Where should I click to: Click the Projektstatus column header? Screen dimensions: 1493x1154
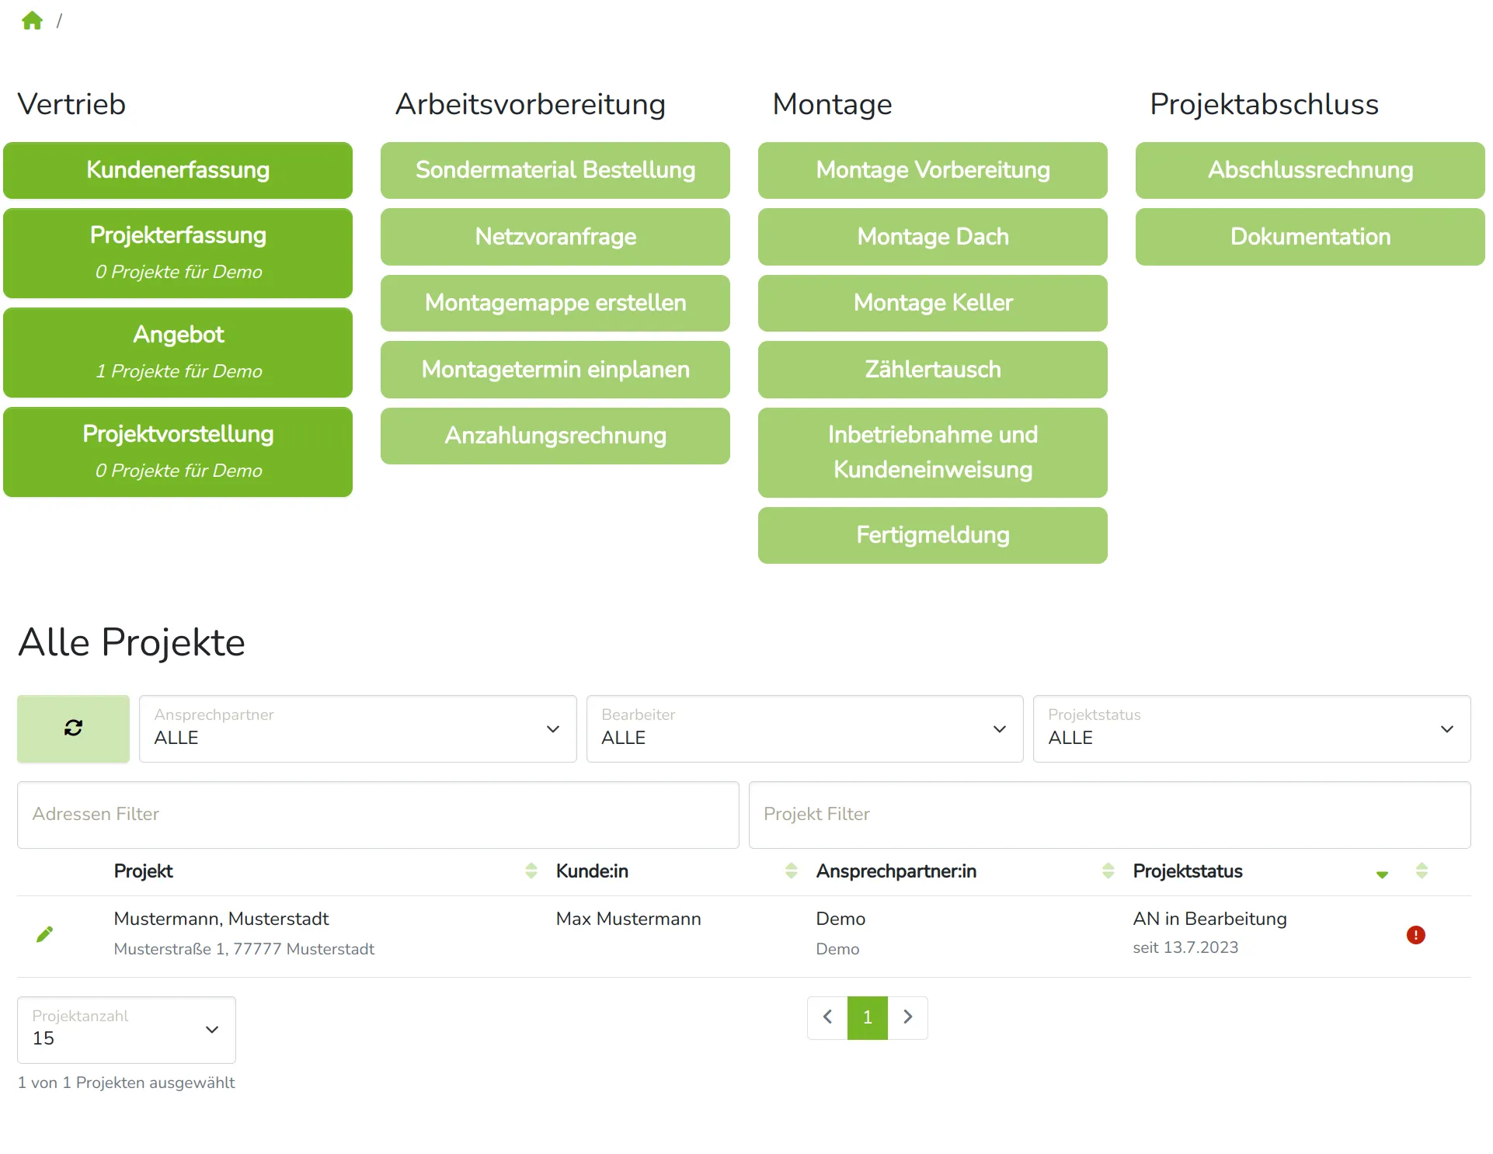1187,871
